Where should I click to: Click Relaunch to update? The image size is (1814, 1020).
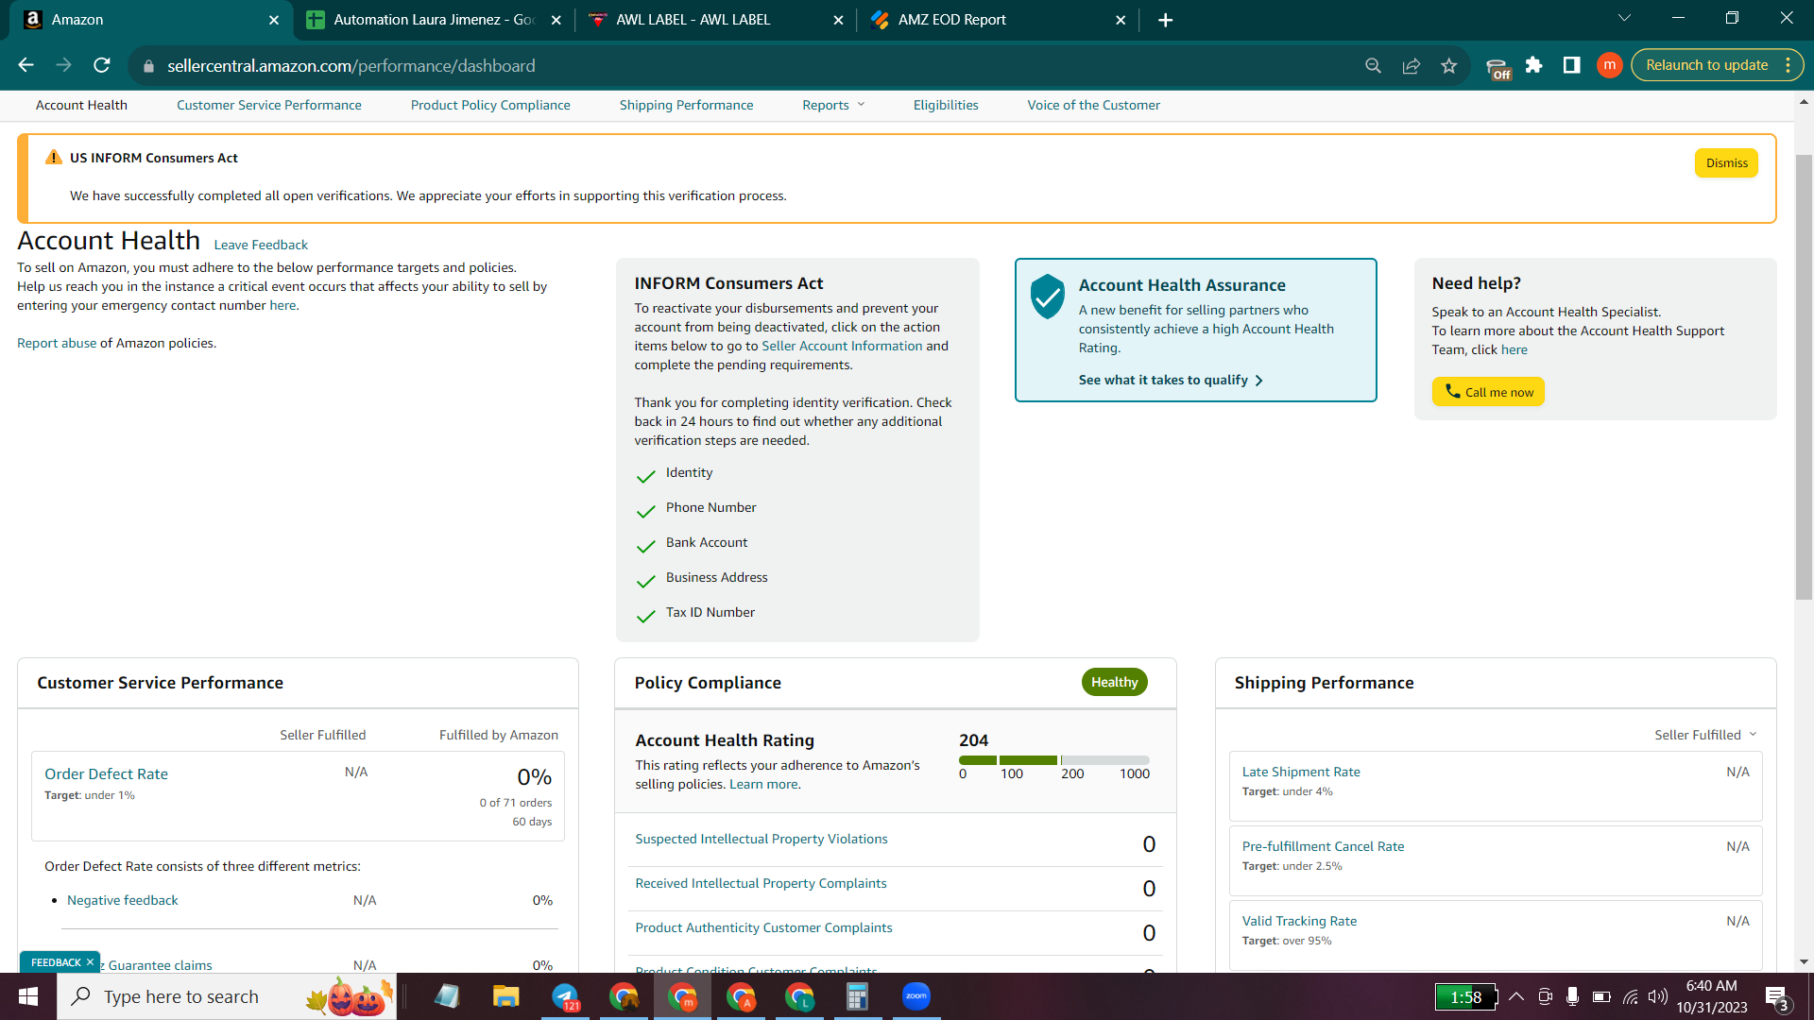tap(1706, 65)
